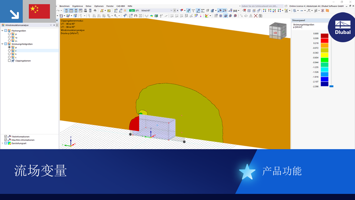Expand the Darstellungsart tree node
The width and height of the screenshot is (355, 200).
2,143
